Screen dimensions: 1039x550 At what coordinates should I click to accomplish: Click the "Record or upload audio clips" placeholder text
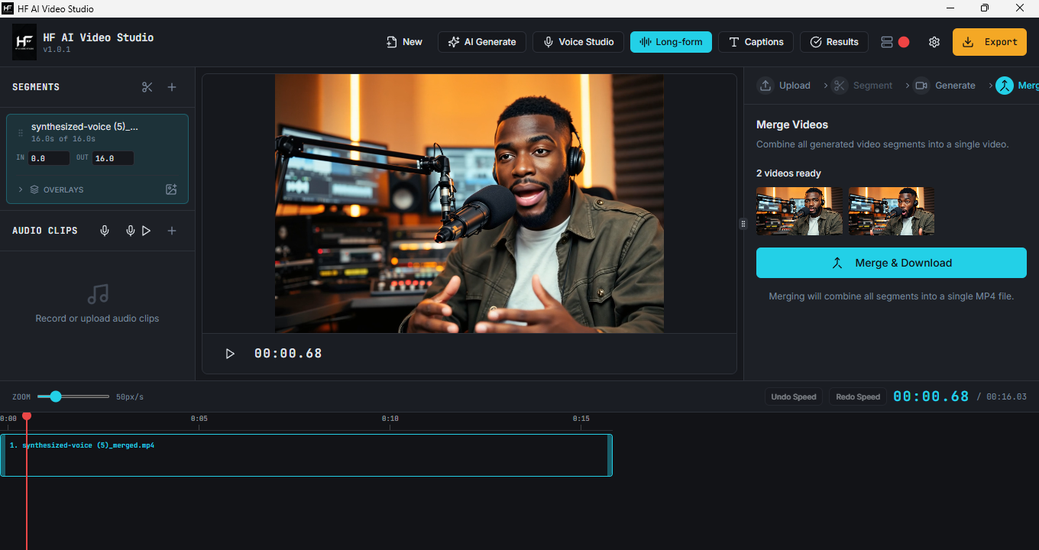point(97,319)
